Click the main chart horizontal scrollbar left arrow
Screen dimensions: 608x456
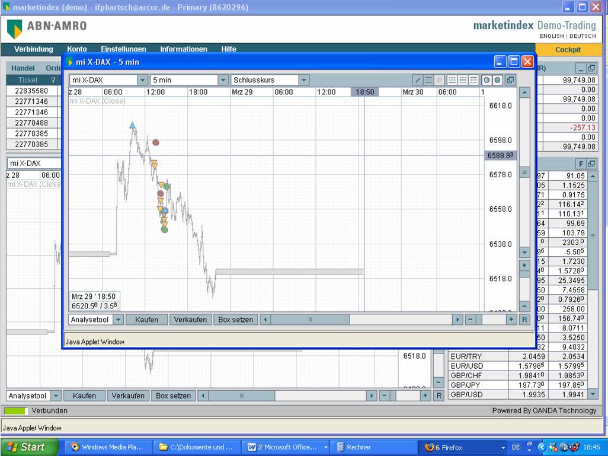[203, 396]
